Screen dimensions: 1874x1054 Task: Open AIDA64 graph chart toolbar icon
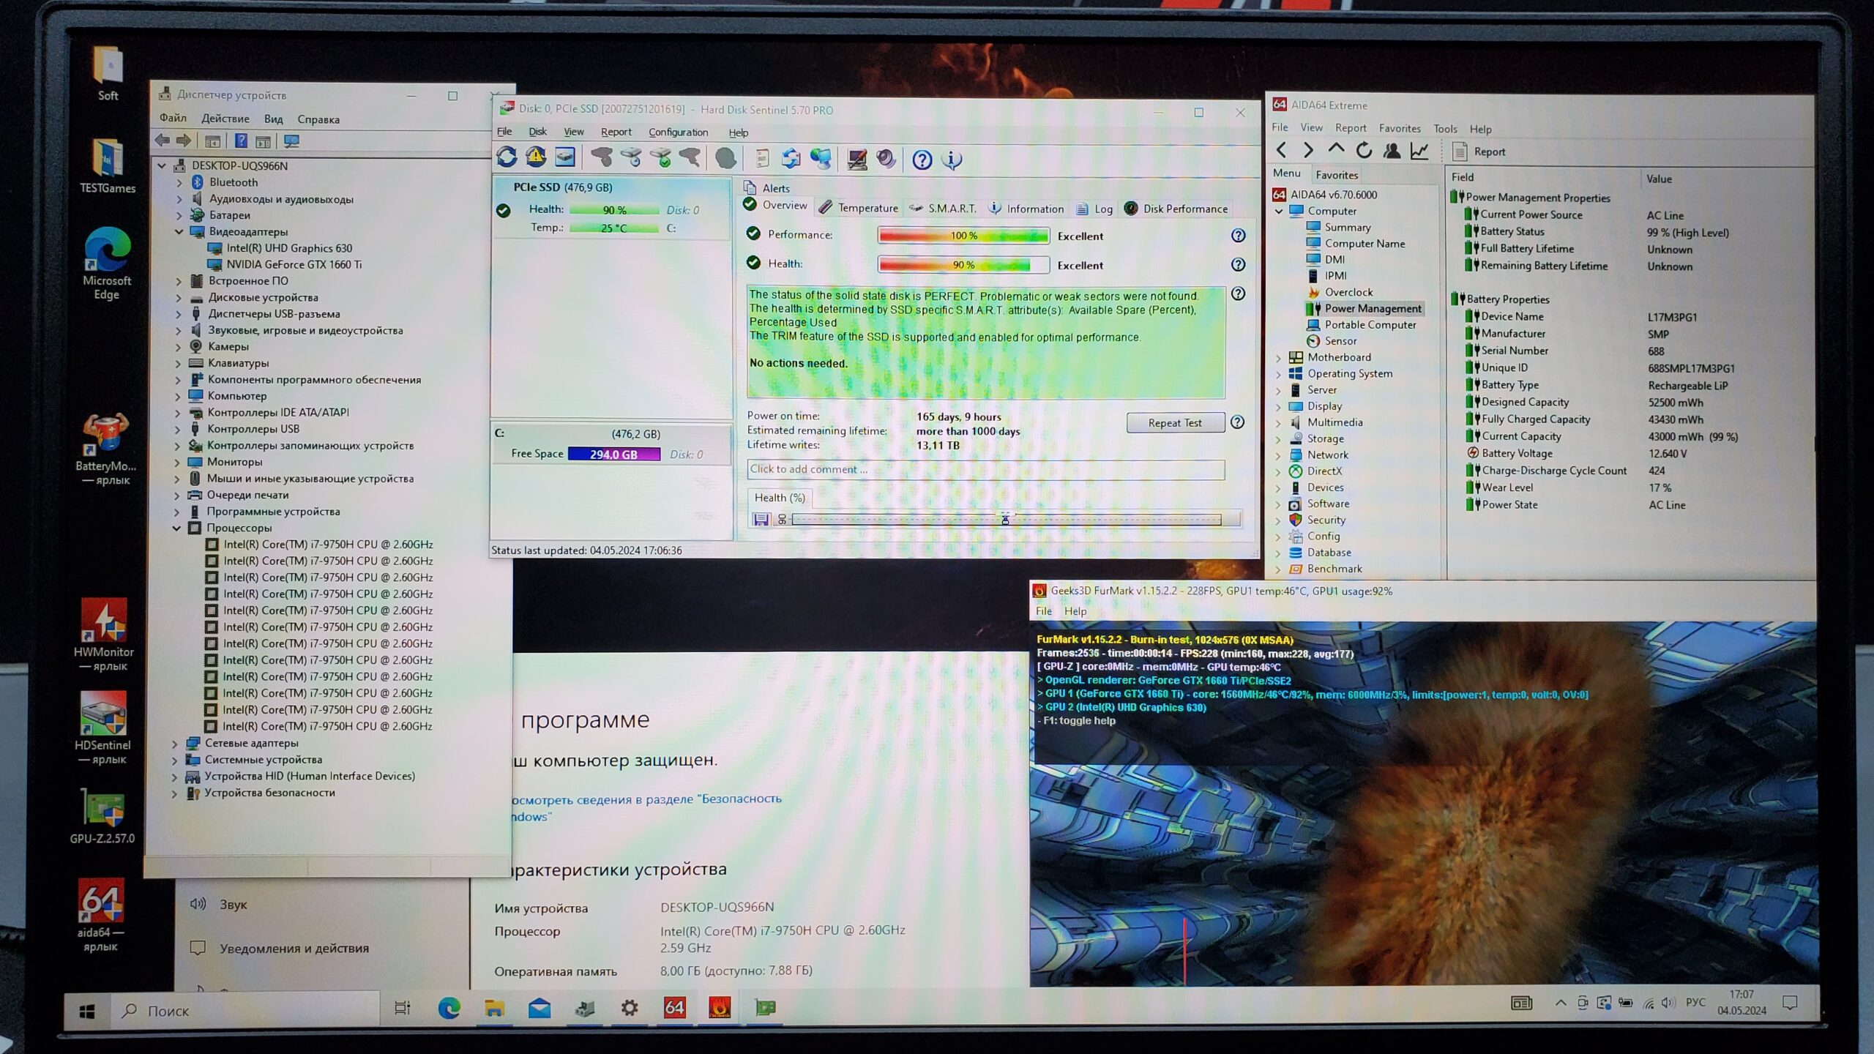[1419, 151]
